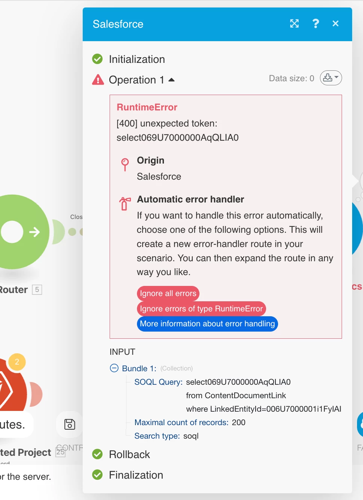Click the orange badge numbered 2
This screenshot has height=500, width=363.
tap(17, 362)
